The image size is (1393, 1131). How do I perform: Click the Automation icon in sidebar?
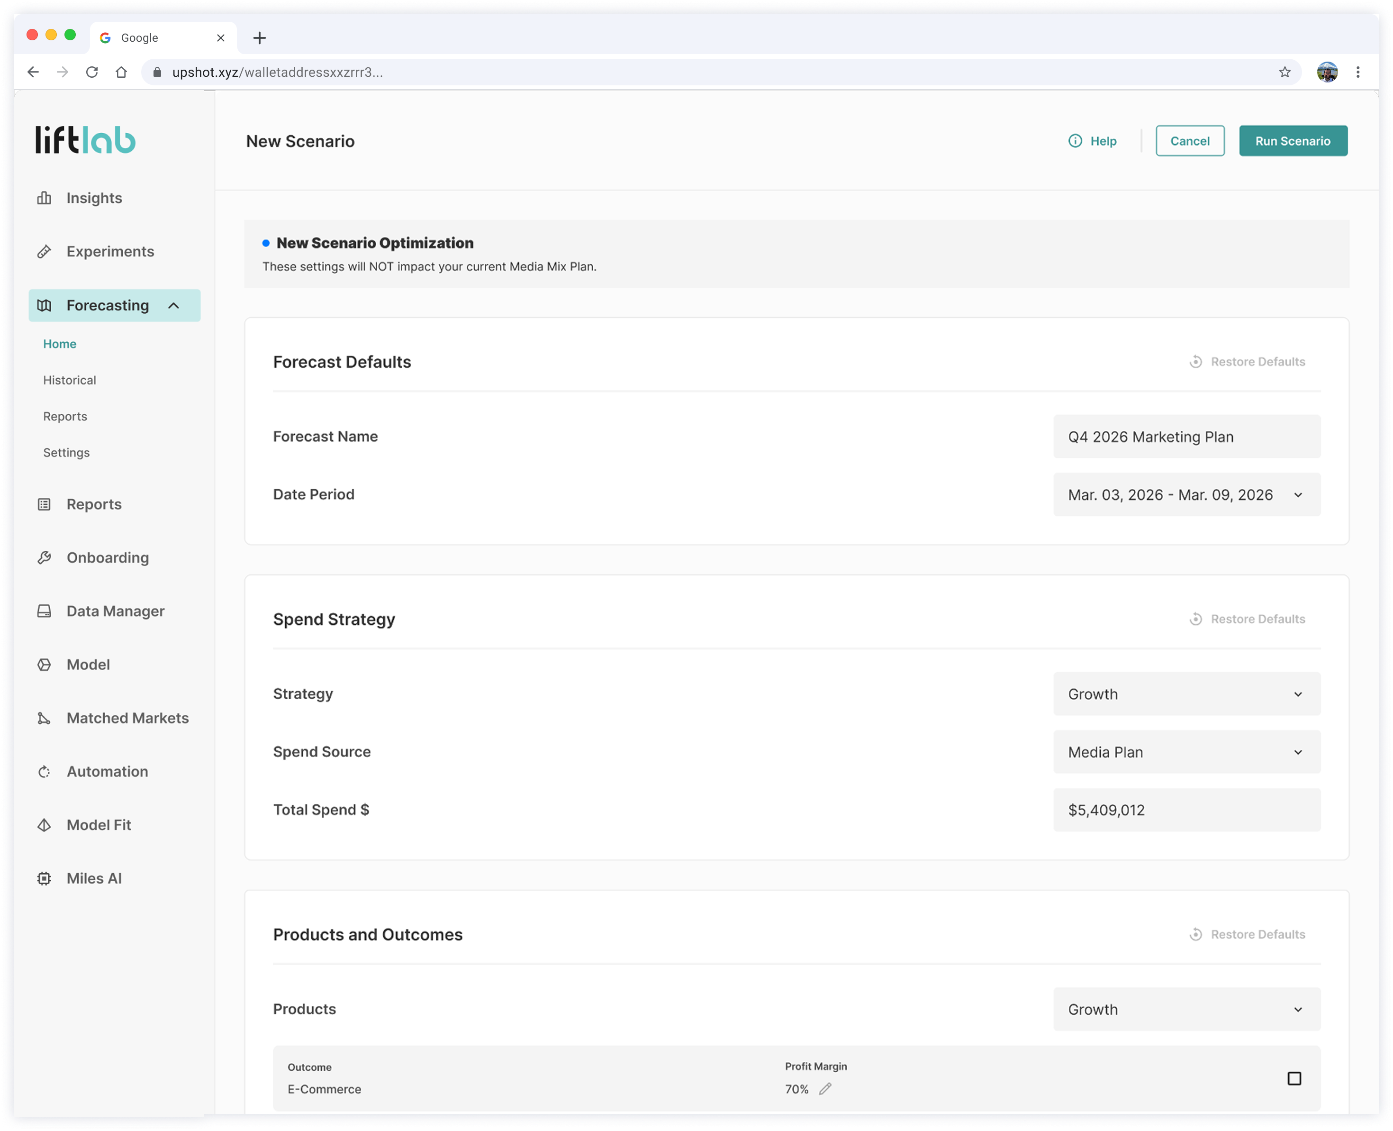tap(44, 771)
